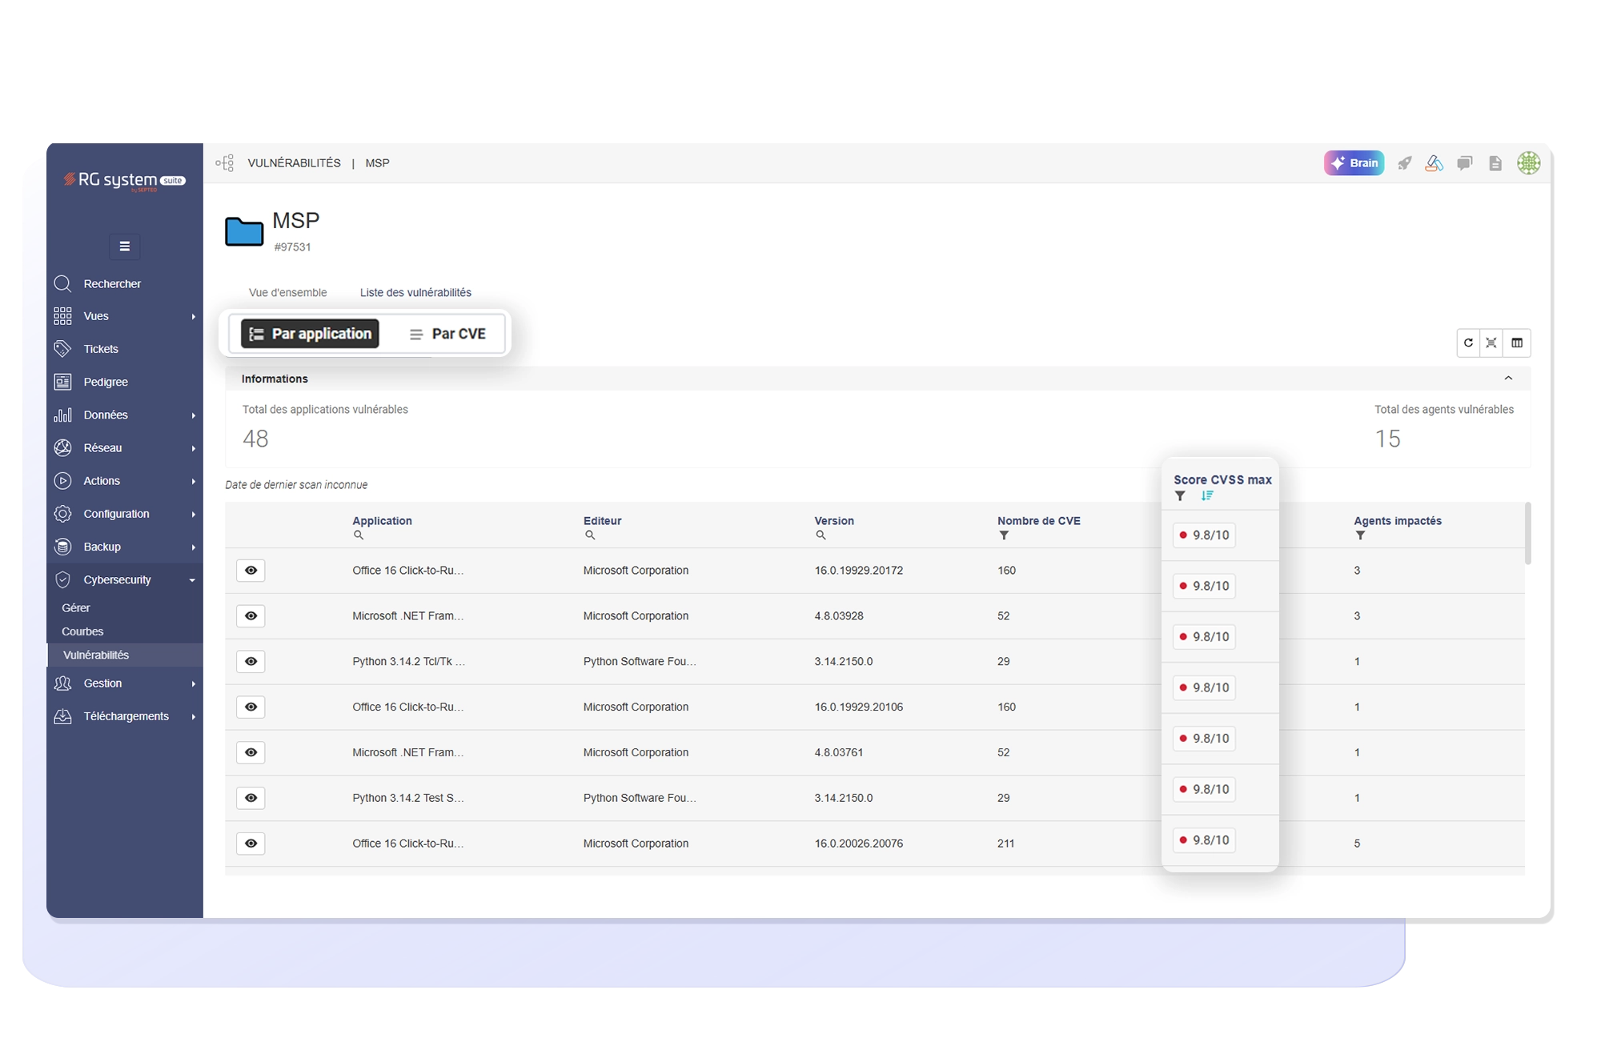This screenshot has height=1062, width=1601.
Task: Expand the Vues submenu arrow
Action: tap(193, 317)
